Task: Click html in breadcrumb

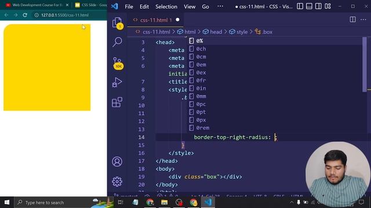Action: point(190,32)
